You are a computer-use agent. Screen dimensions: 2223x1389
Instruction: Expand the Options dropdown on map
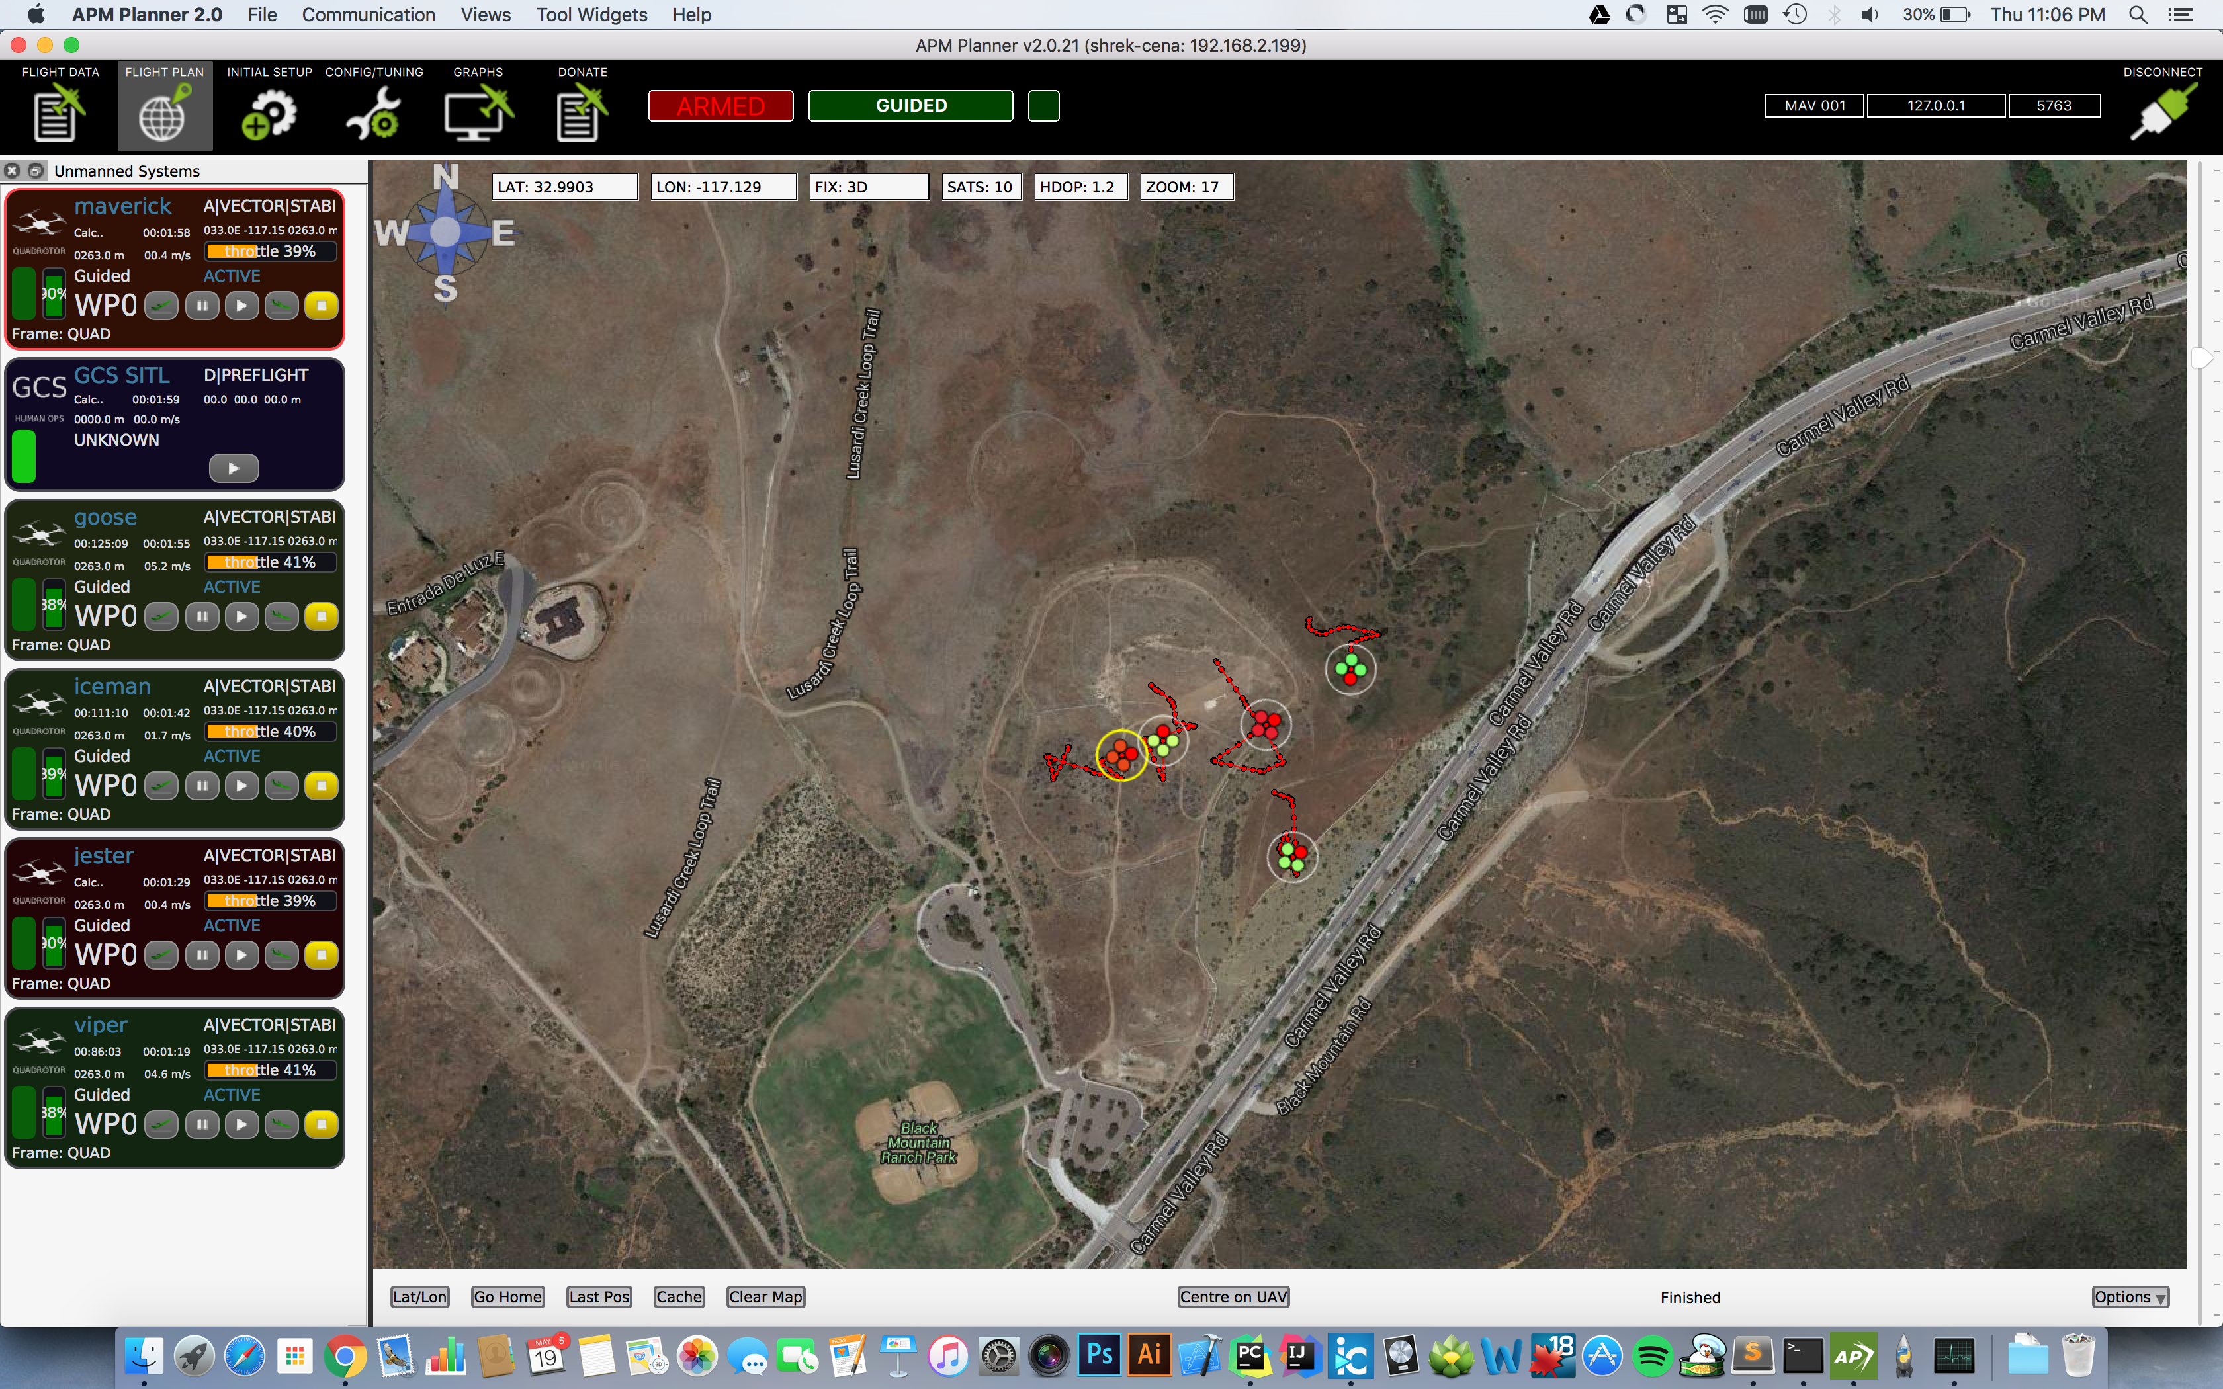(x=2132, y=1296)
